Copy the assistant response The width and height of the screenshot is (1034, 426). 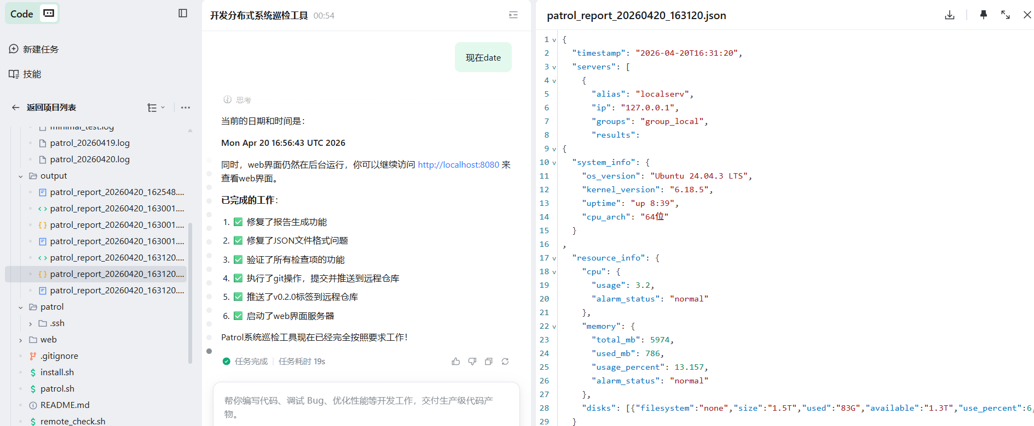(488, 362)
